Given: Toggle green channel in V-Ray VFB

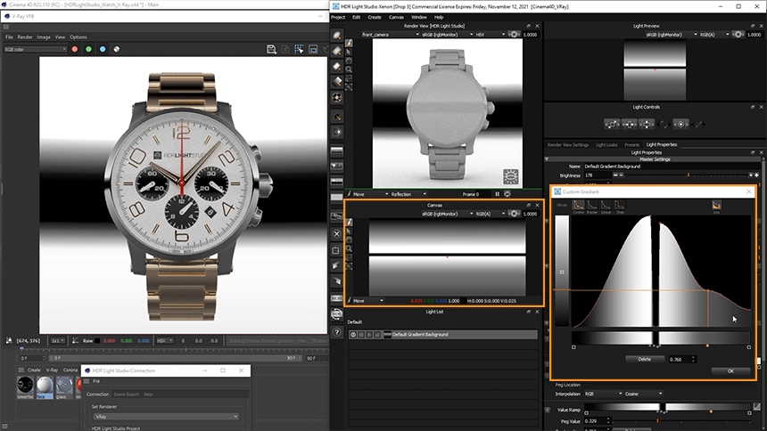Looking at the screenshot, I should (x=88, y=49).
